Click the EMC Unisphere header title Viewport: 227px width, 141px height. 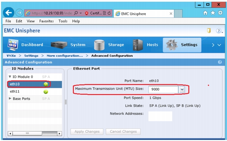point(22,31)
